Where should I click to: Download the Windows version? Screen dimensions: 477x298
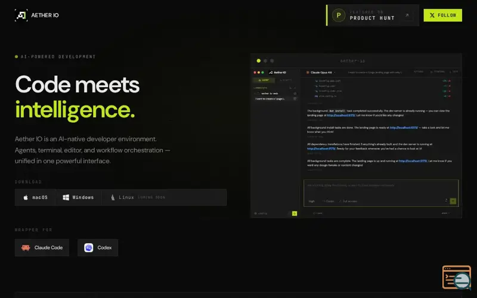(x=79, y=197)
